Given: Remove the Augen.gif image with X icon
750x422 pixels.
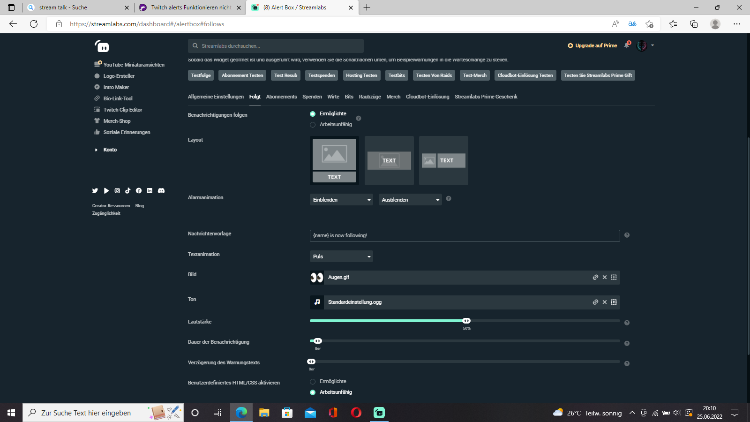Looking at the screenshot, I should pyautogui.click(x=605, y=277).
